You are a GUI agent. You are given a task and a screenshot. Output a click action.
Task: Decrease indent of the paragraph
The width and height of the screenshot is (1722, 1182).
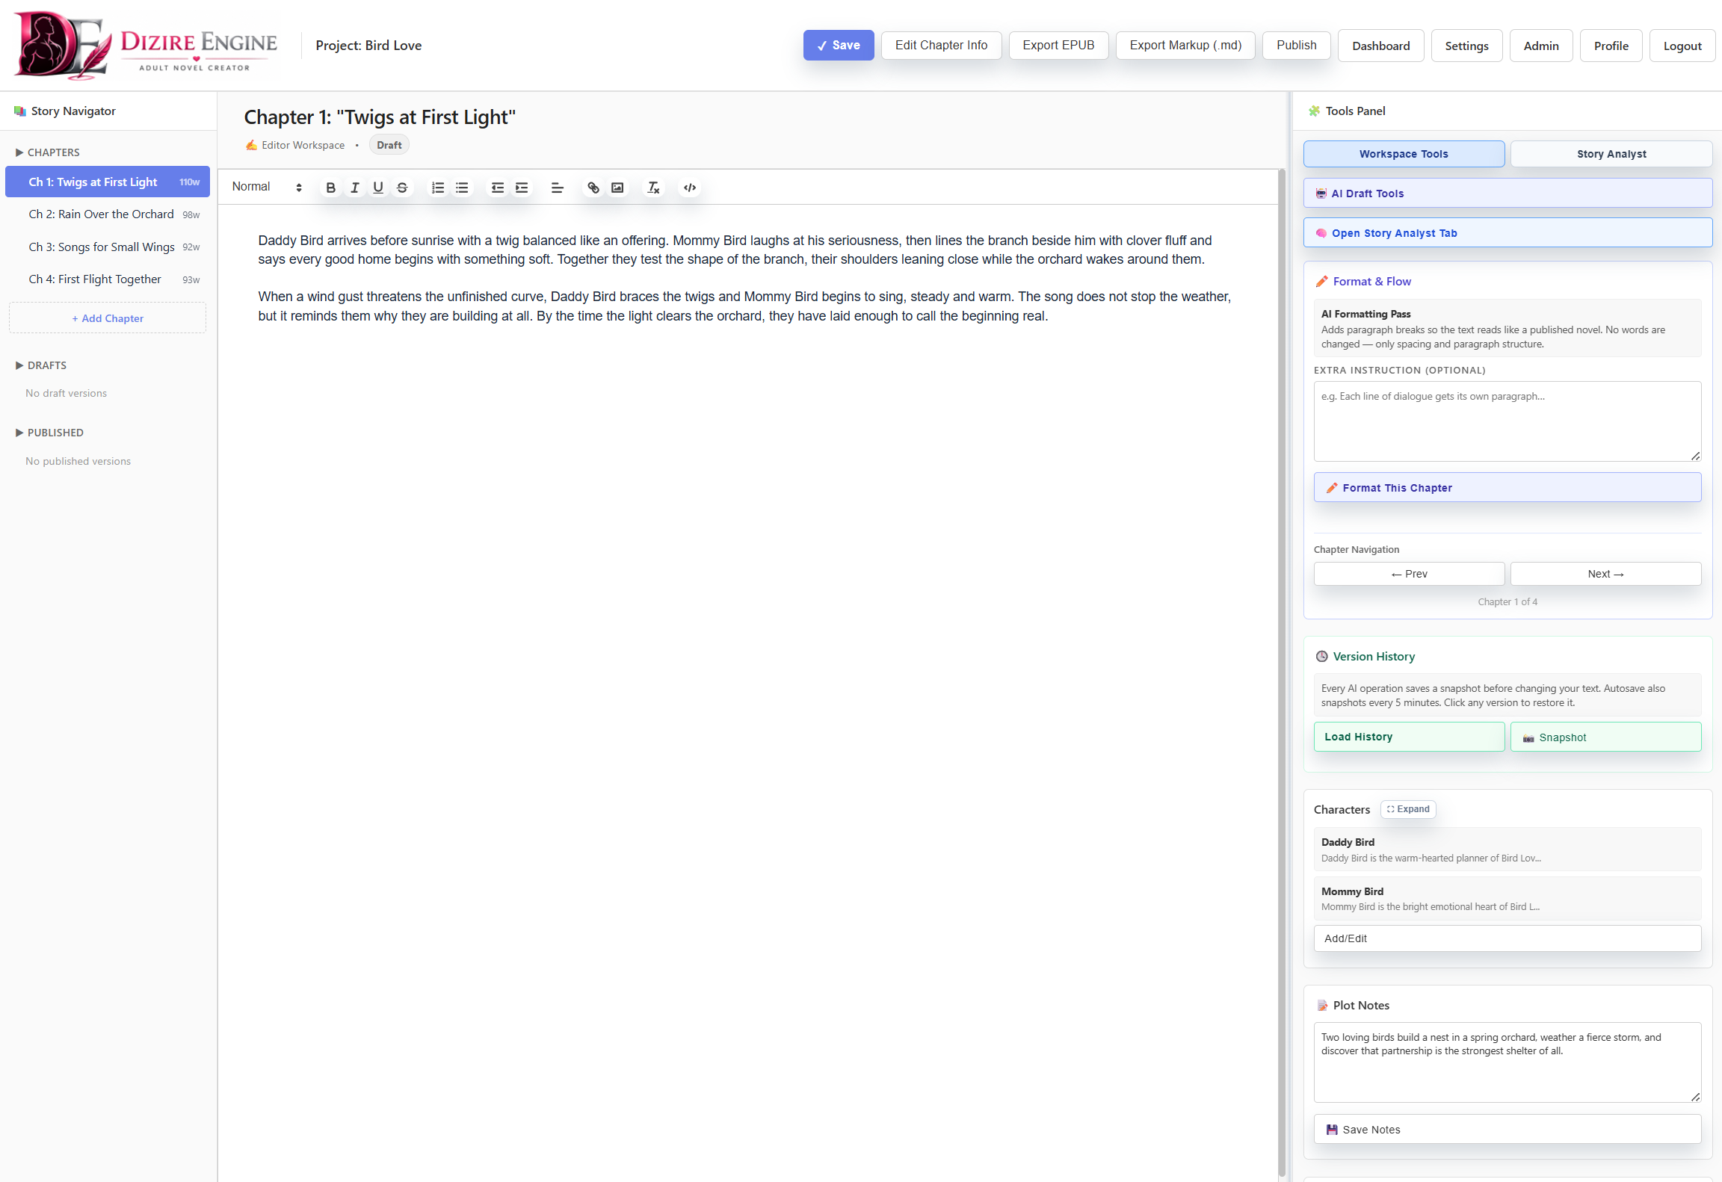(498, 188)
